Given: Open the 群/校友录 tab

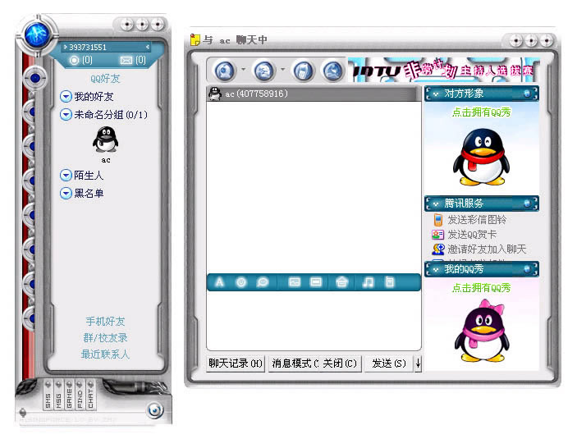Looking at the screenshot, I should [x=105, y=338].
